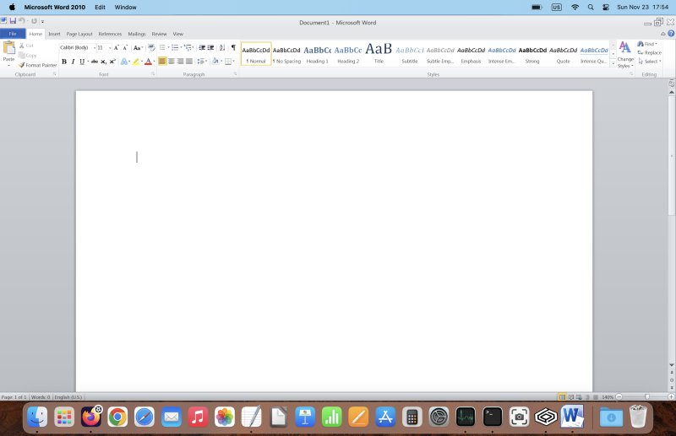Apply subscript formatting
Screen dimensions: 676x436
point(103,62)
